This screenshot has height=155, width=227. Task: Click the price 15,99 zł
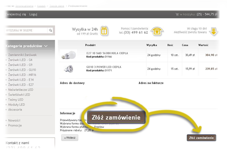pyautogui.click(x=190, y=69)
